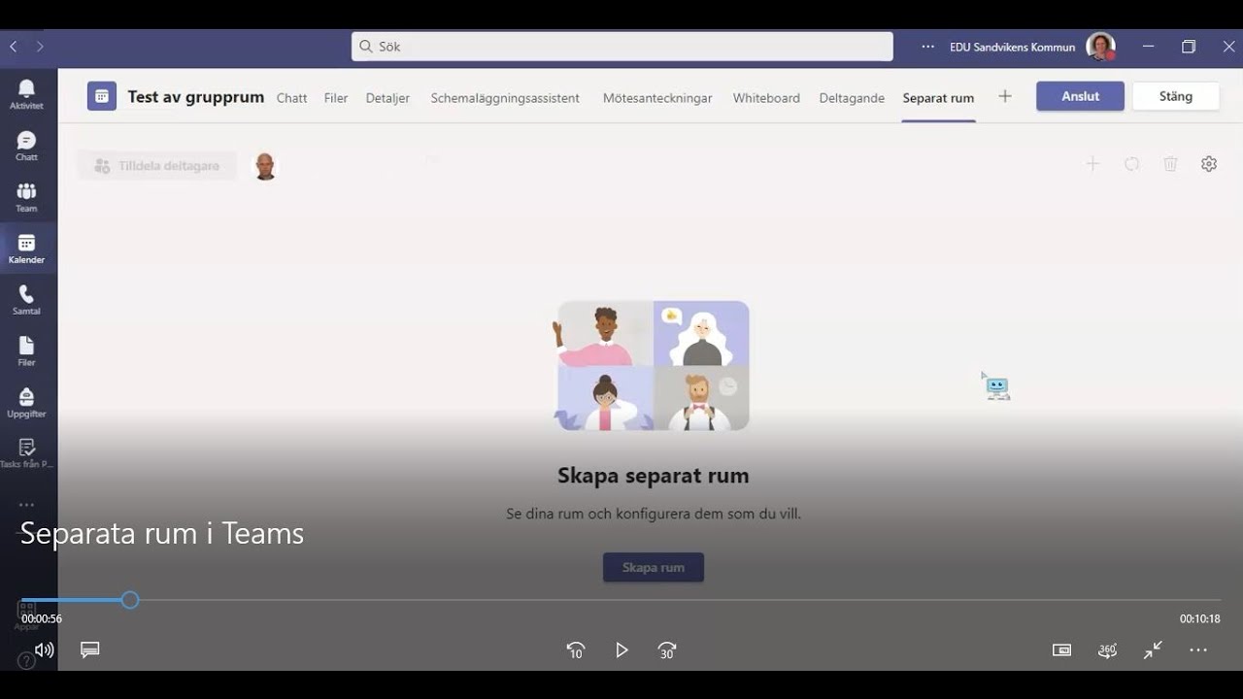Add a tab with plus icon

(1005, 96)
